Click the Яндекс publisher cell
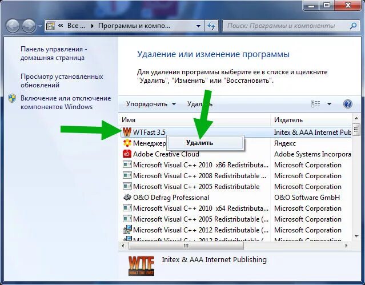 284,143
